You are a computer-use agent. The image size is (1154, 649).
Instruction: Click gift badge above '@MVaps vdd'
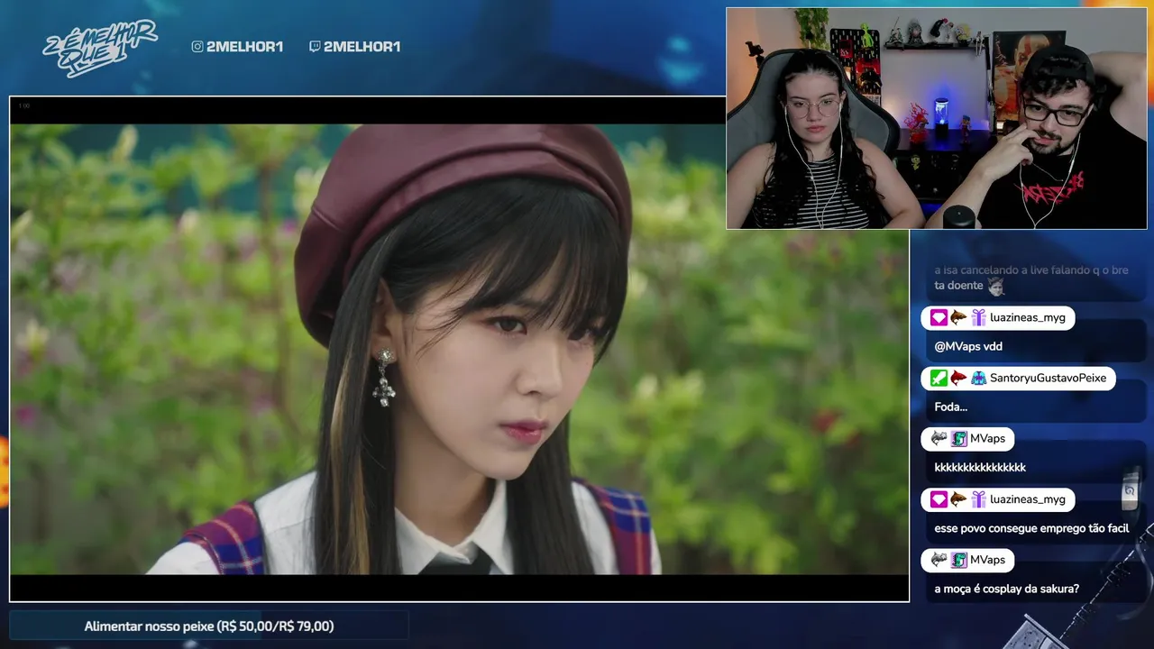coord(978,317)
